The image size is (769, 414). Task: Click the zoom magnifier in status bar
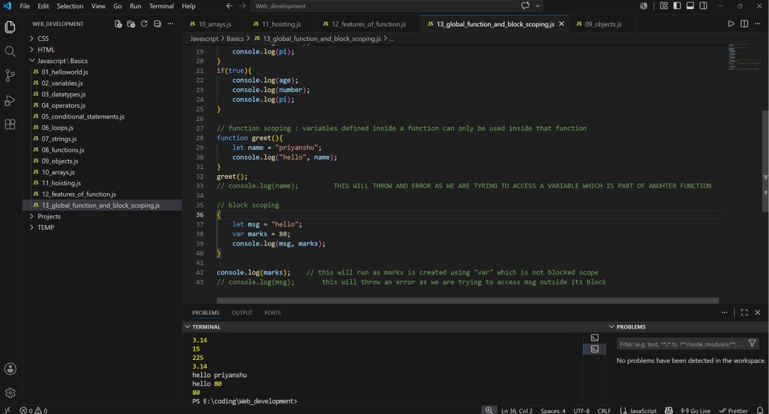coord(489,410)
